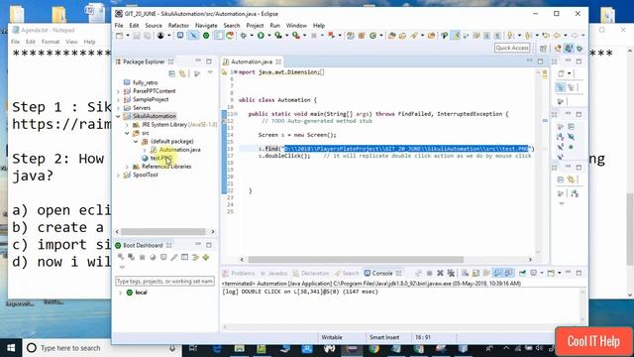634x357 pixels.
Task: Click the Debug bug icon in Eclipse toolbar
Action: tap(243, 36)
